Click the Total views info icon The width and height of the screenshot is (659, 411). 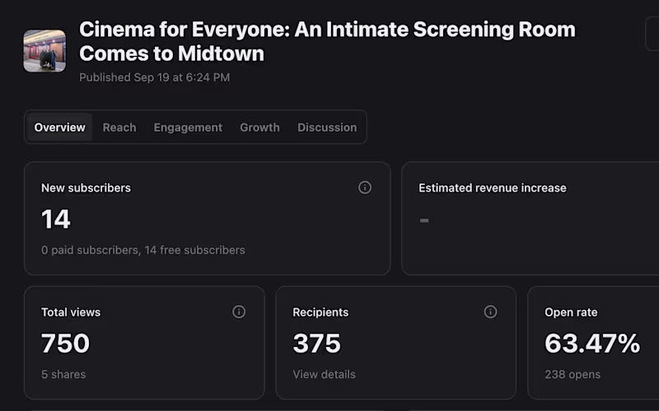[239, 312]
